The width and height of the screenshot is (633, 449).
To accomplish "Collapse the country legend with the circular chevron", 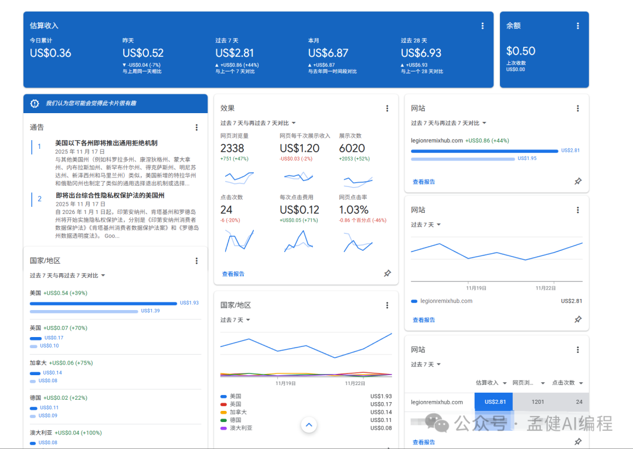I will click(309, 425).
